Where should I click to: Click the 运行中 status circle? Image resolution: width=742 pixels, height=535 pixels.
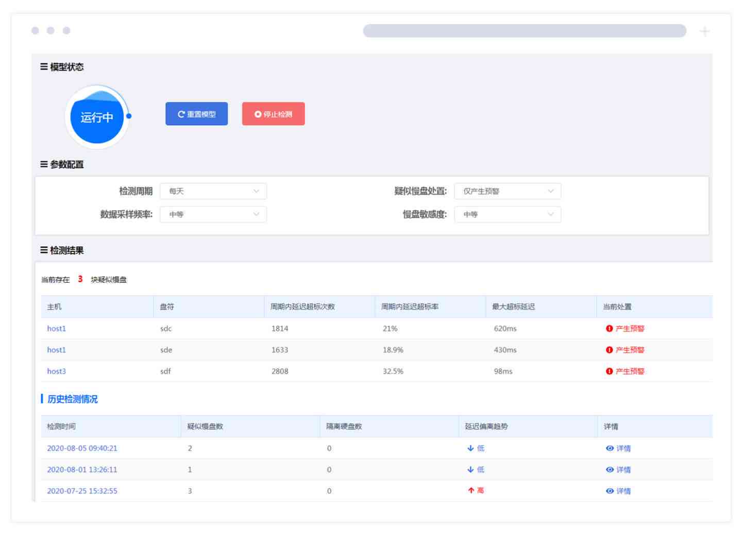[x=97, y=117]
